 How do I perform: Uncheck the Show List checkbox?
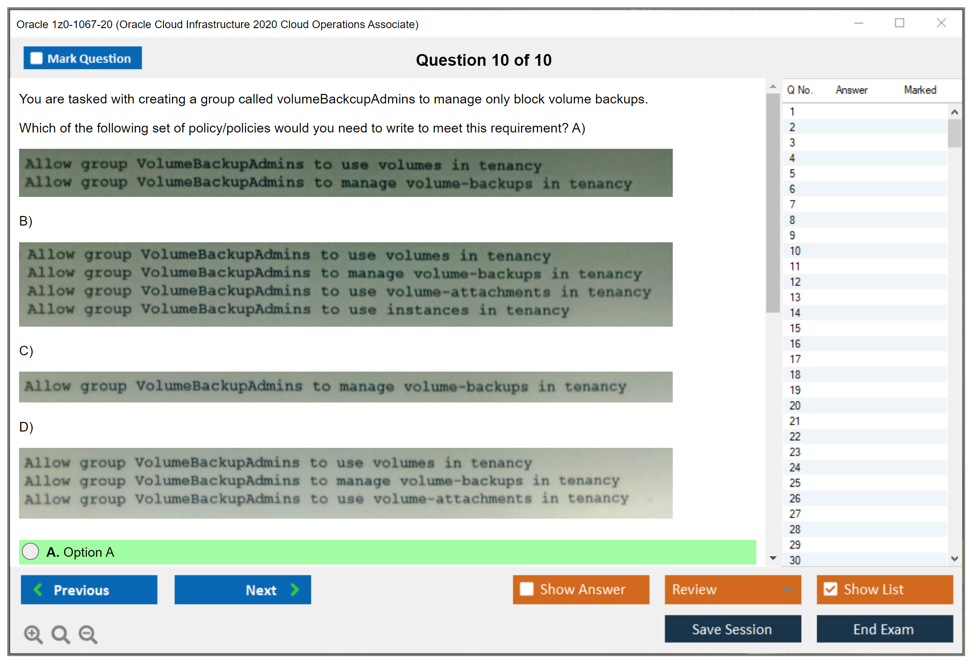830,589
